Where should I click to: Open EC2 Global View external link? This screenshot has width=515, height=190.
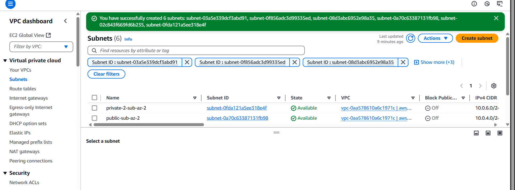coord(30,35)
